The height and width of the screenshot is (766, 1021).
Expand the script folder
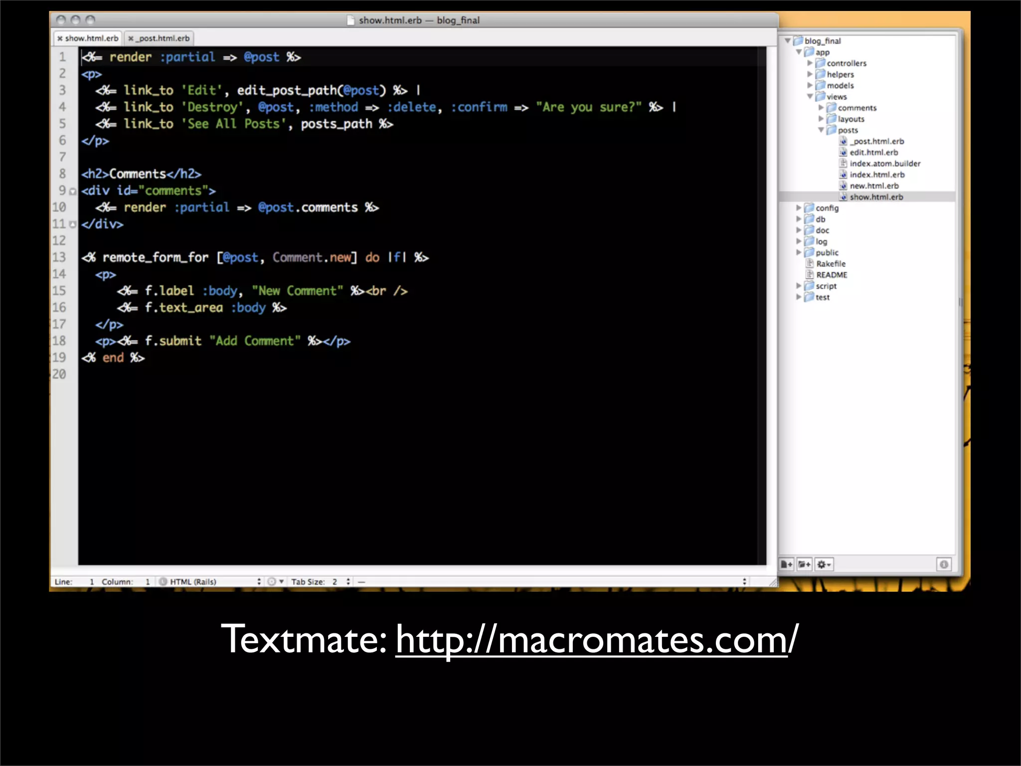(799, 286)
